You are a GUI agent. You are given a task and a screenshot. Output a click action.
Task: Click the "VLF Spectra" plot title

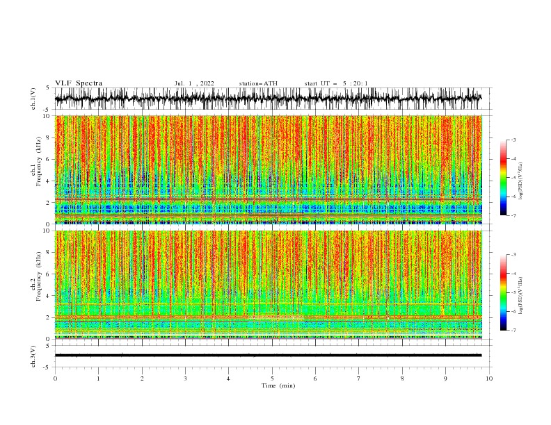(x=79, y=83)
